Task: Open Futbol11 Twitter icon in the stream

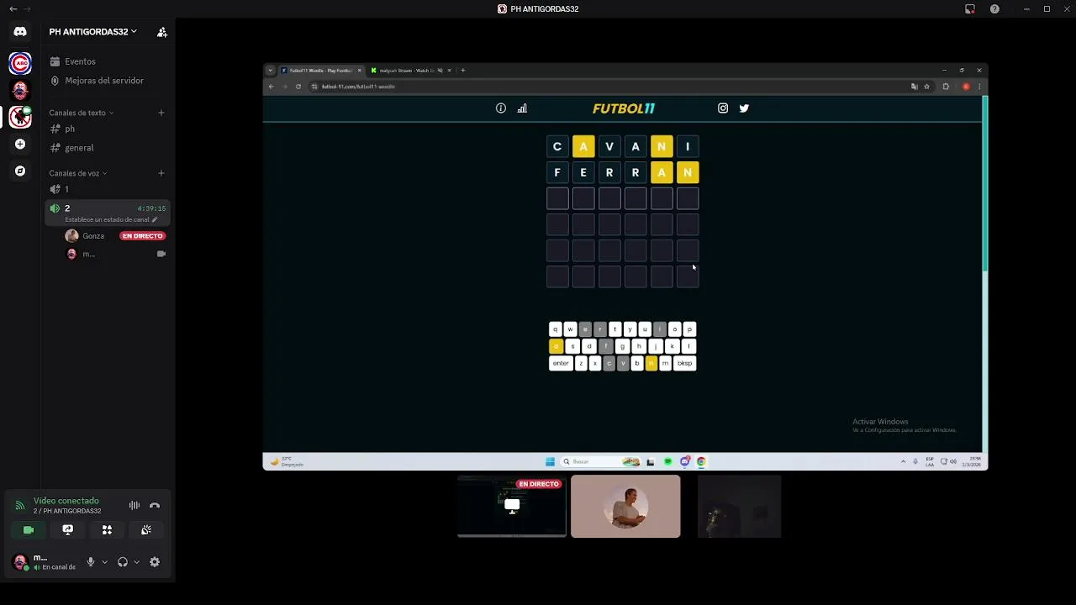Action: (x=744, y=108)
